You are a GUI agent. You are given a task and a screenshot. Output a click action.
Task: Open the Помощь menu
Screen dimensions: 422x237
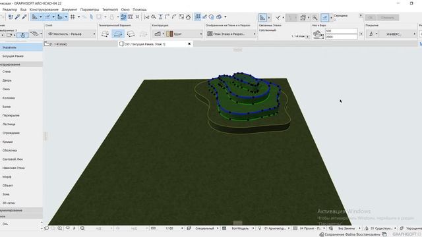[x=140, y=10]
